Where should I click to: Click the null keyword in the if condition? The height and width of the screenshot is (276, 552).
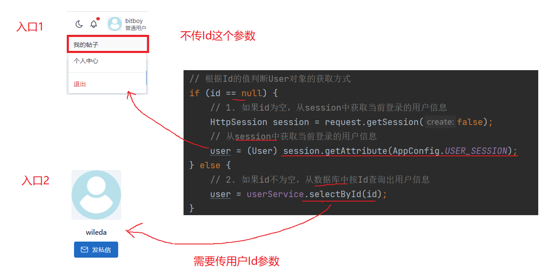[252, 93]
